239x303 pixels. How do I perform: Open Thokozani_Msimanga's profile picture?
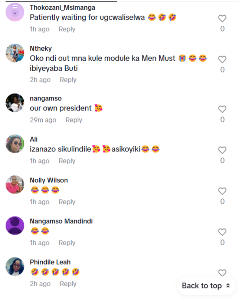(x=15, y=12)
